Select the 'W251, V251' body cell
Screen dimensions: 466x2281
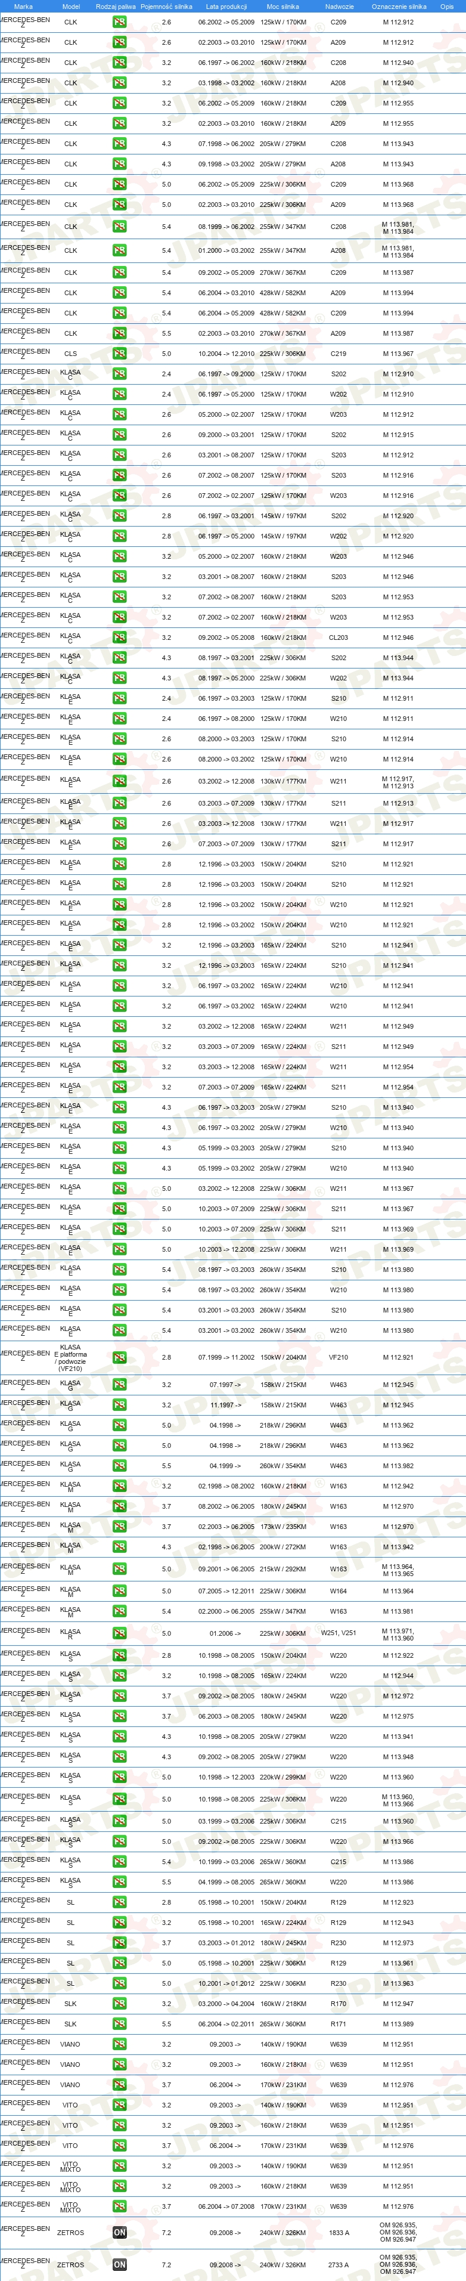pyautogui.click(x=338, y=1634)
